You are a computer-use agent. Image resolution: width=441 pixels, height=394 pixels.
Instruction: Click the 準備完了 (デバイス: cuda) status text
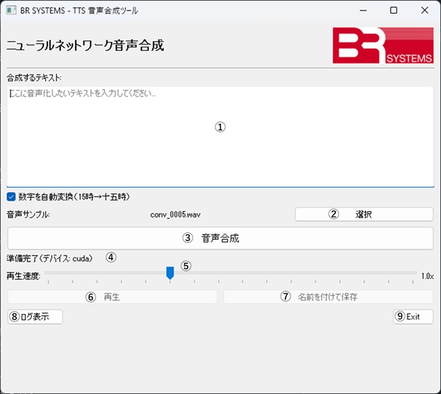[49, 258]
